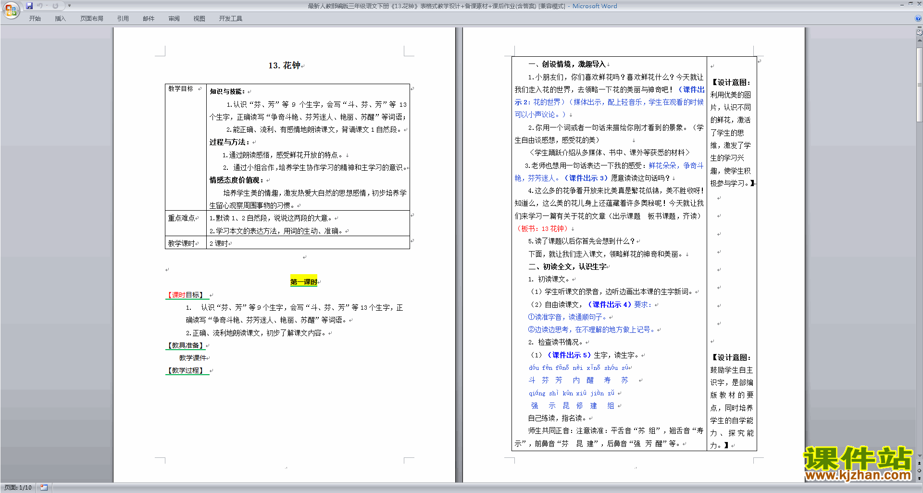Click heading 一、创设情境，激趣导入
Screen dimensions: 923x493
point(567,64)
